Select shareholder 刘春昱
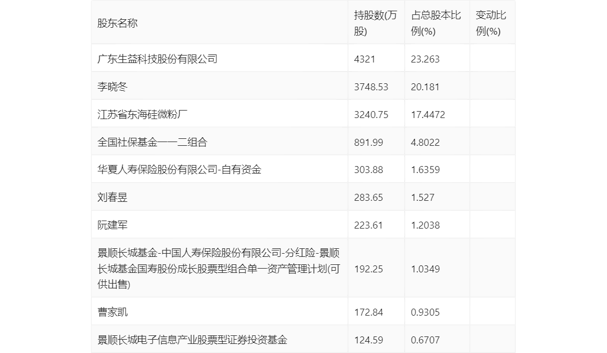 coord(112,198)
